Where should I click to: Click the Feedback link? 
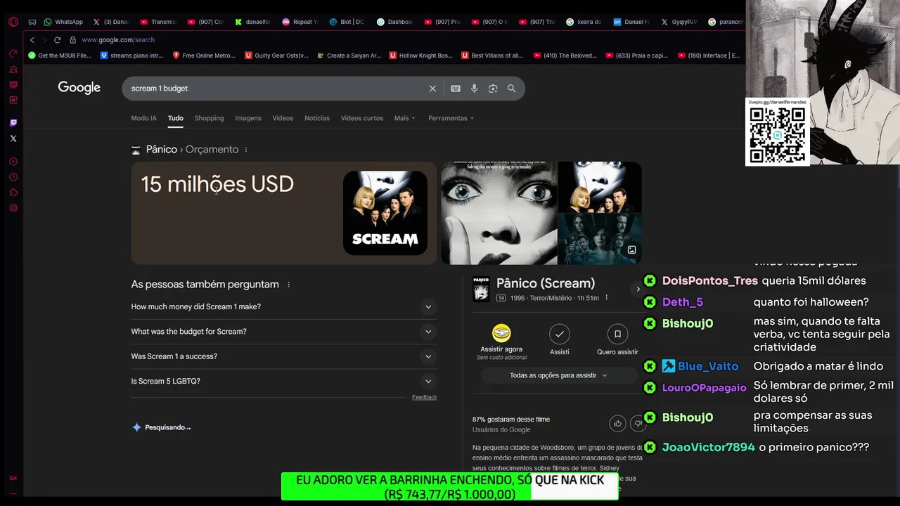tap(424, 397)
